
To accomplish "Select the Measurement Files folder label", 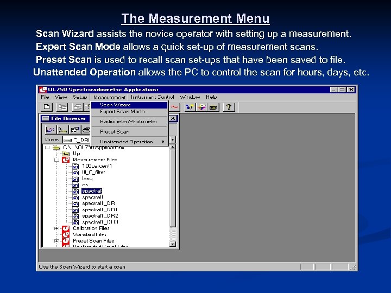I will click(x=94, y=160).
